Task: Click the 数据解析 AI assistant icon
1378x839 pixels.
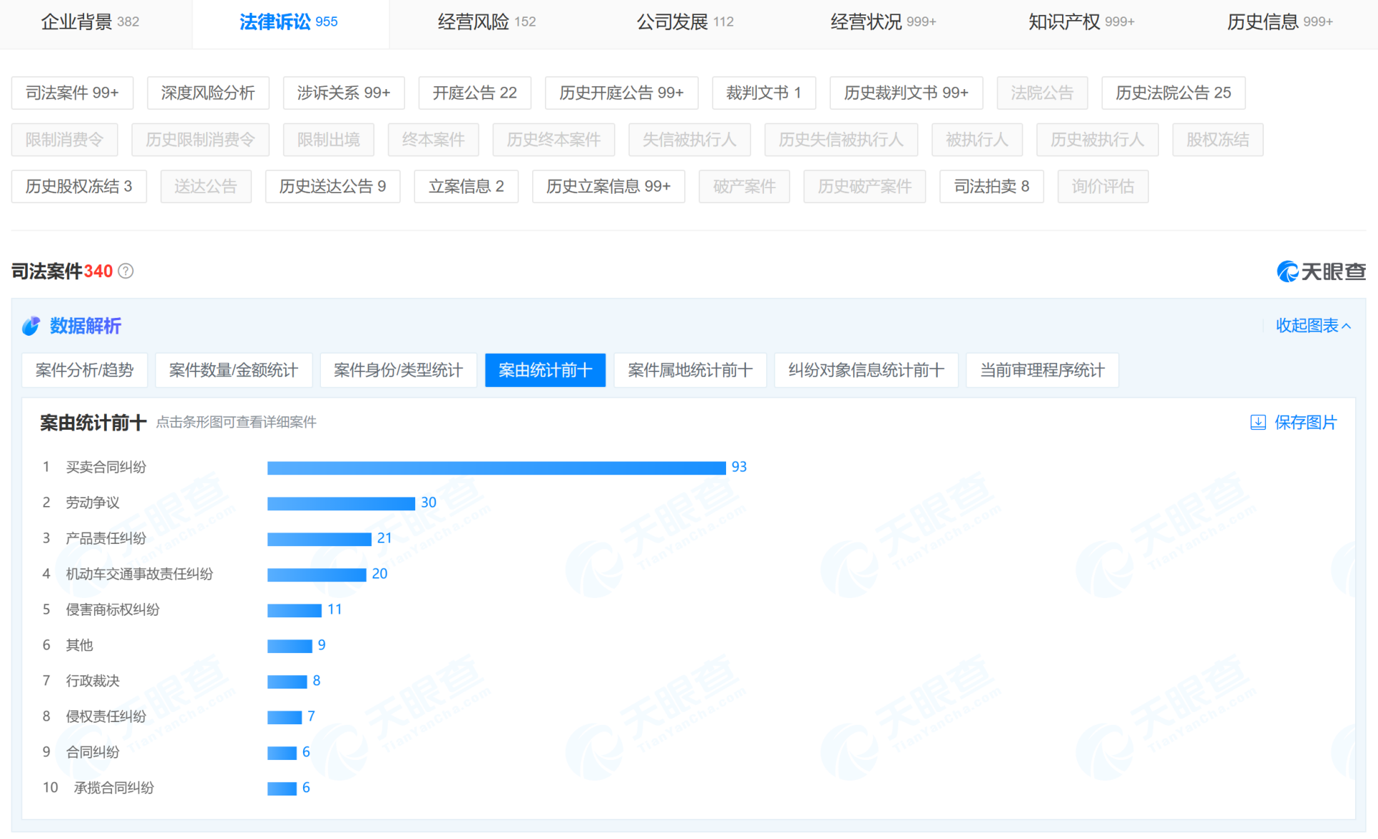Action: point(31,326)
